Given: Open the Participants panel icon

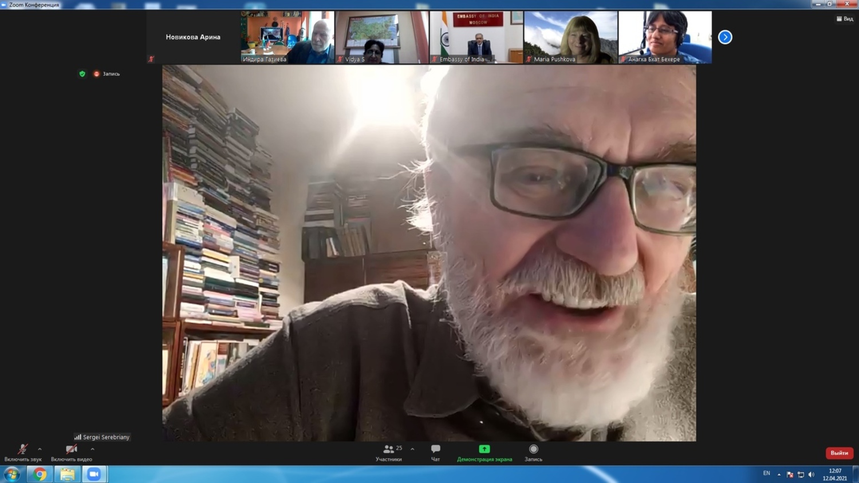Looking at the screenshot, I should (x=388, y=450).
